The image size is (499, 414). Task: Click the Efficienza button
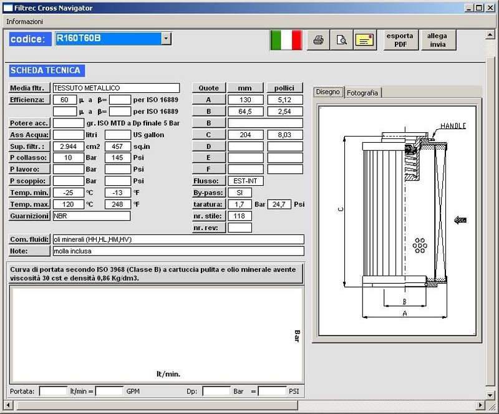click(29, 100)
